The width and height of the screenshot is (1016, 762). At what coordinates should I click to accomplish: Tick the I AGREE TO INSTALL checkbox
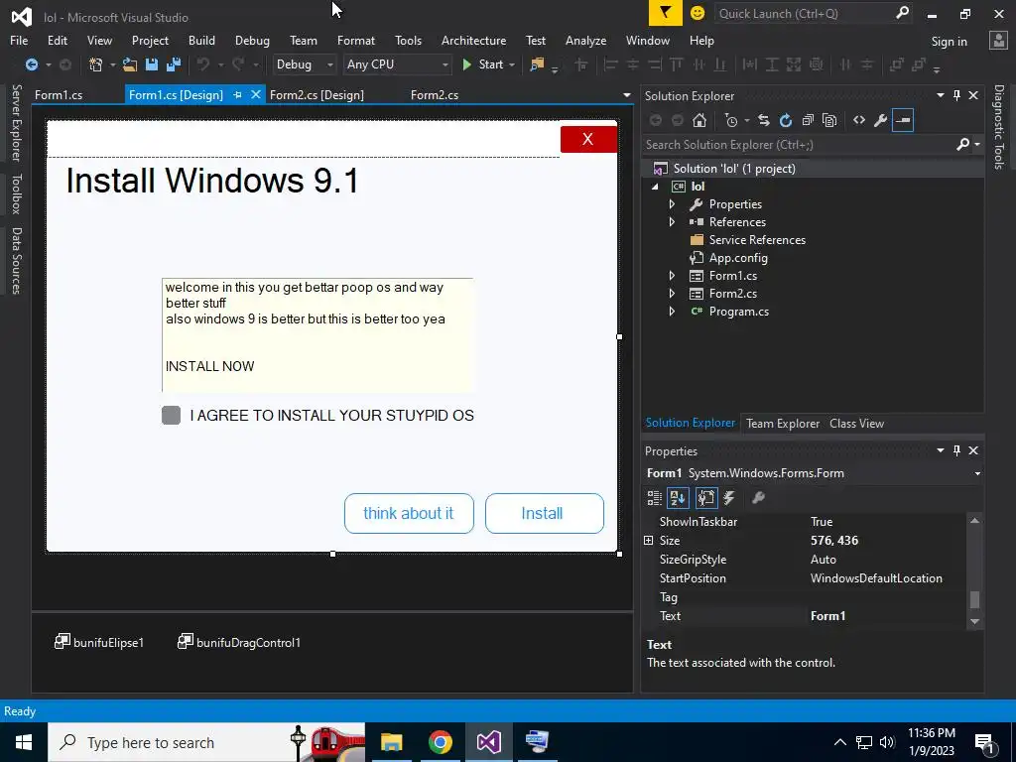[x=171, y=416]
